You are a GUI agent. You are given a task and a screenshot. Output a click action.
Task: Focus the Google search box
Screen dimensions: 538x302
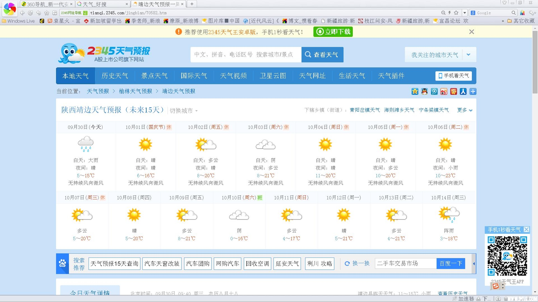pos(493,13)
